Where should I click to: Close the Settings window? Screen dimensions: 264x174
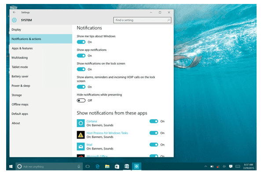[x=169, y=12]
